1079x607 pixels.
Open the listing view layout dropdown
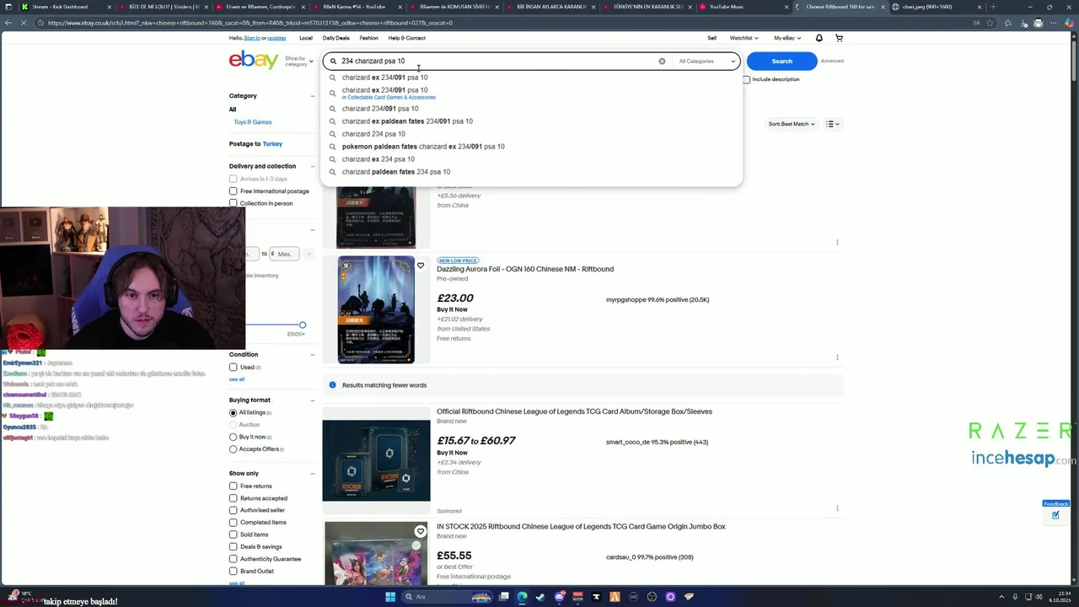tap(833, 124)
